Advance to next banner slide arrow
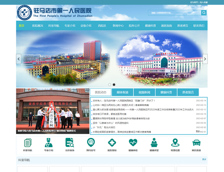 coord(205,59)
